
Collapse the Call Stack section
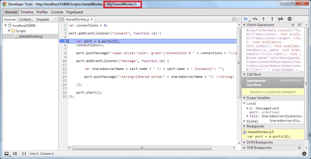pyautogui.click(x=244, y=74)
